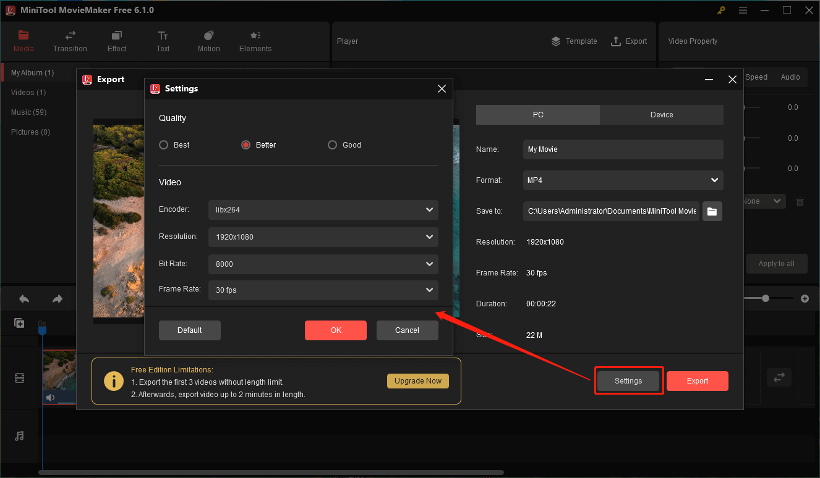Click the key activation icon in title bar

721,10
